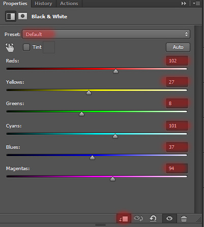Click the Reds value field showing 102

pos(177,61)
